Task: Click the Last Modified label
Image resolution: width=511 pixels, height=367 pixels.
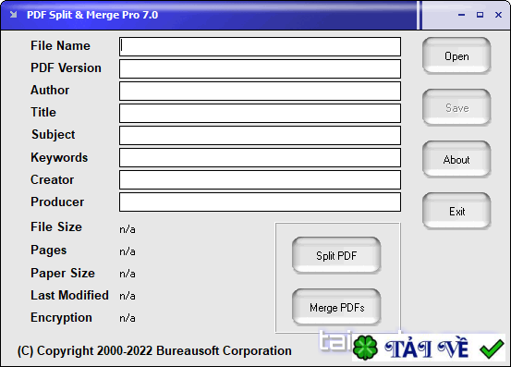Action: click(69, 295)
